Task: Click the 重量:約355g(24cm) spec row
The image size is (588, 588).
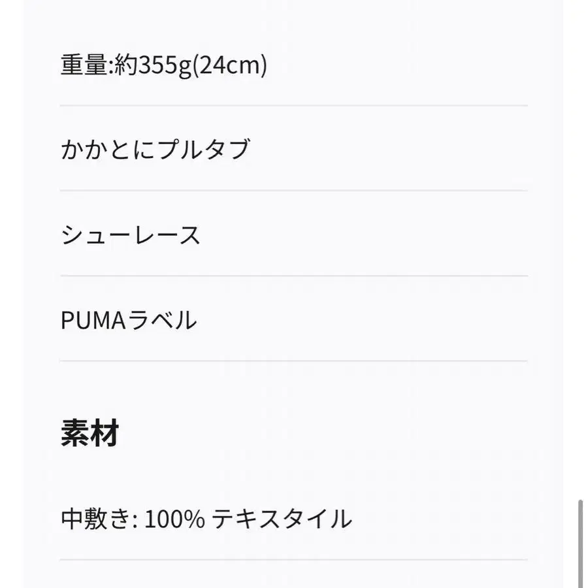Action: (x=163, y=65)
